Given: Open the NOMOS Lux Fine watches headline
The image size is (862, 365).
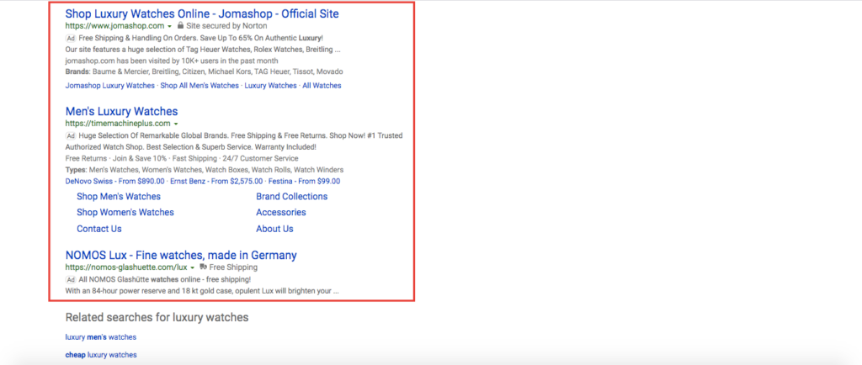Looking at the screenshot, I should tap(181, 255).
